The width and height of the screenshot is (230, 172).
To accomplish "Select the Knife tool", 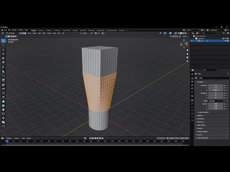I will [3, 97].
